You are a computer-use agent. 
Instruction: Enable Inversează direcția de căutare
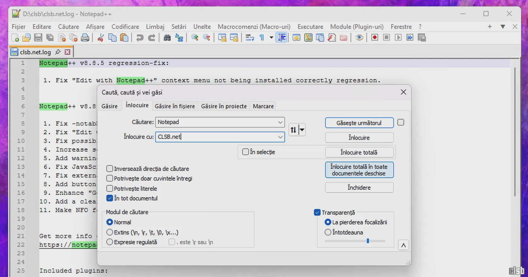110,169
